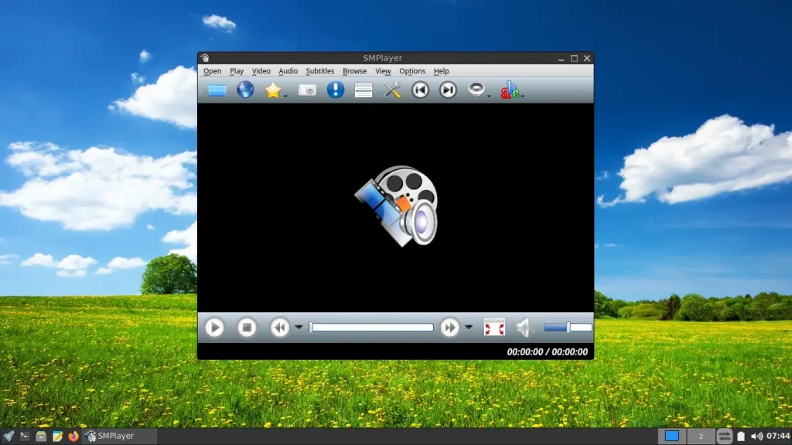
Task: Click the time display 00:00:00 / 00:00:00
Action: pos(547,352)
